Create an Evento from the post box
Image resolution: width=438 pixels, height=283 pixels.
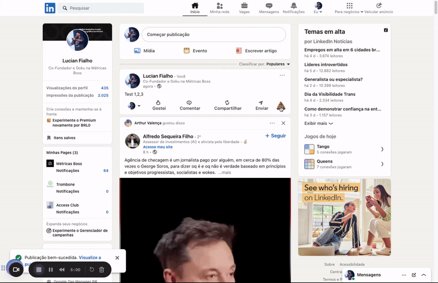pos(195,51)
